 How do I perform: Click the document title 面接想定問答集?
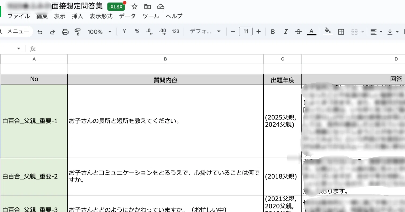[x=77, y=6]
